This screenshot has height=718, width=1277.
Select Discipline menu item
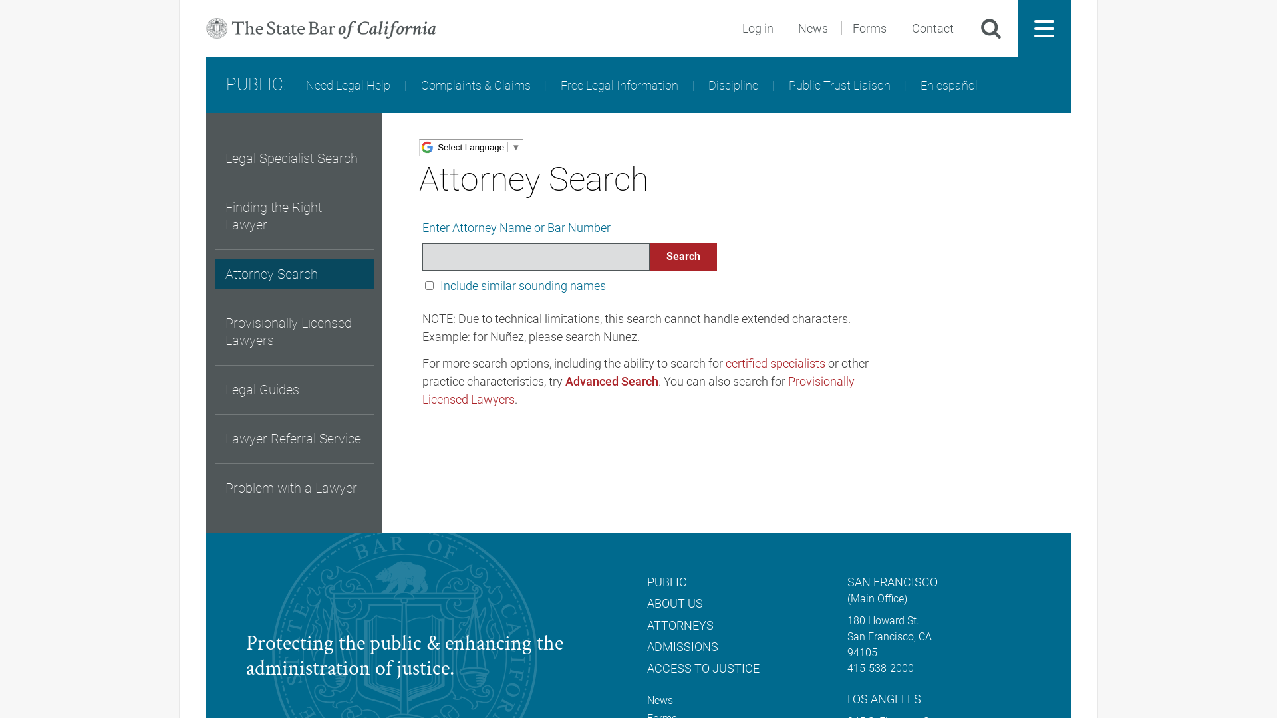pyautogui.click(x=733, y=86)
